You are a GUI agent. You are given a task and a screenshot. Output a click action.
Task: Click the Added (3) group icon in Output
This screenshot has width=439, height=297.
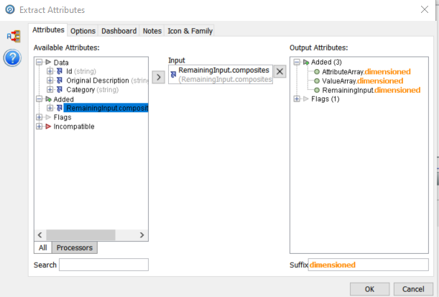306,62
